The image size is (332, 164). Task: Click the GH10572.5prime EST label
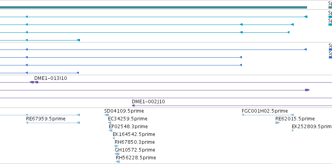tap(135, 150)
